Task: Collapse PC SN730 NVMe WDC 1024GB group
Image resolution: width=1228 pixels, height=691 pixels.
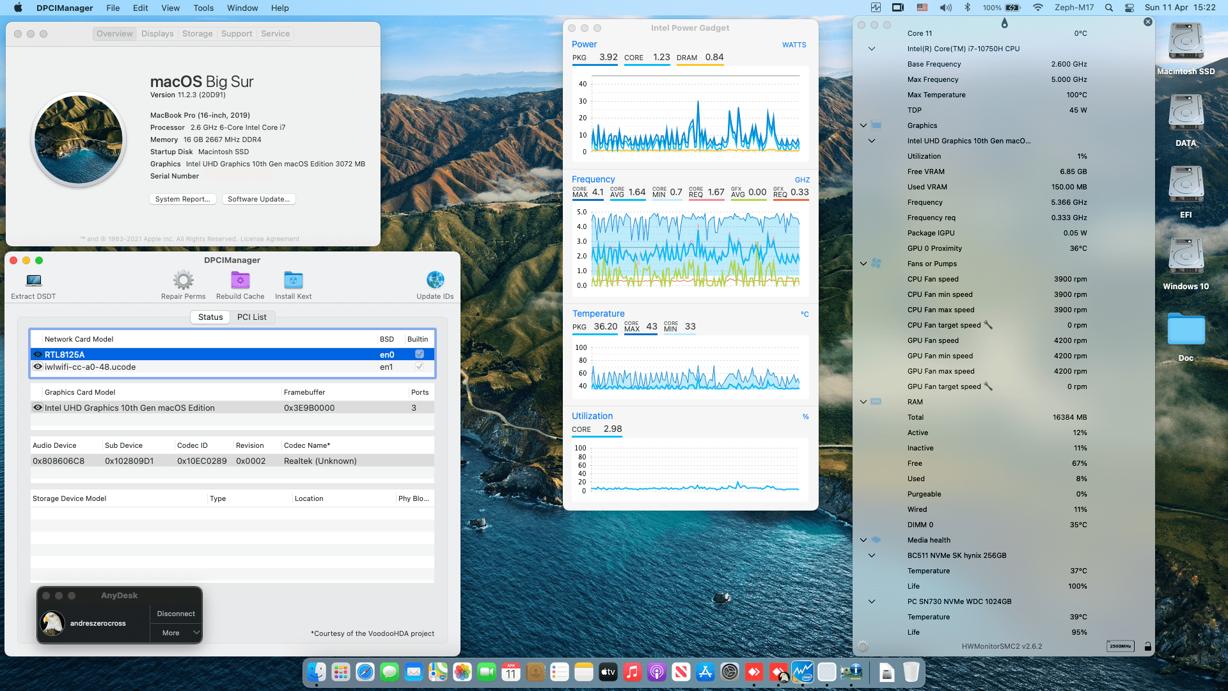Action: 871,601
